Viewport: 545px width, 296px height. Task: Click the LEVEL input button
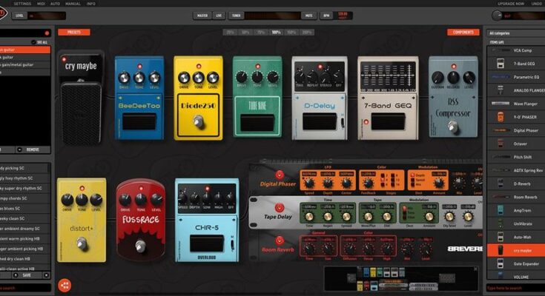coord(19,16)
